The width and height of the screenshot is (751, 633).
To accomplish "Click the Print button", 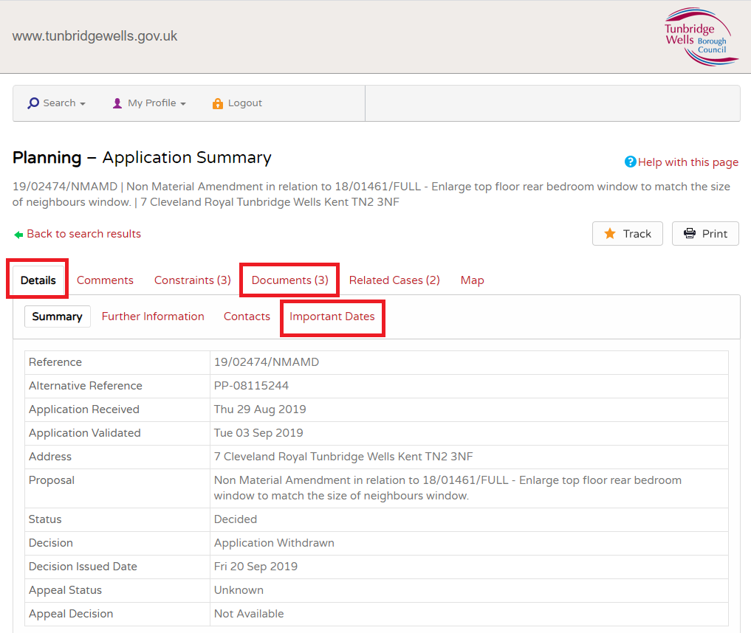I will (705, 233).
